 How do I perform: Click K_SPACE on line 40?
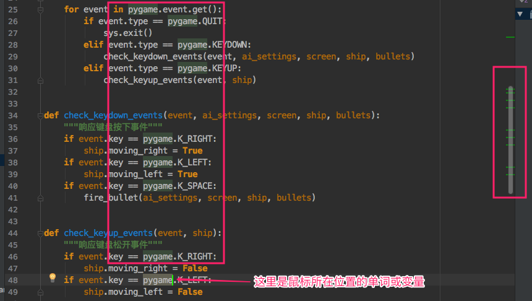(x=195, y=186)
